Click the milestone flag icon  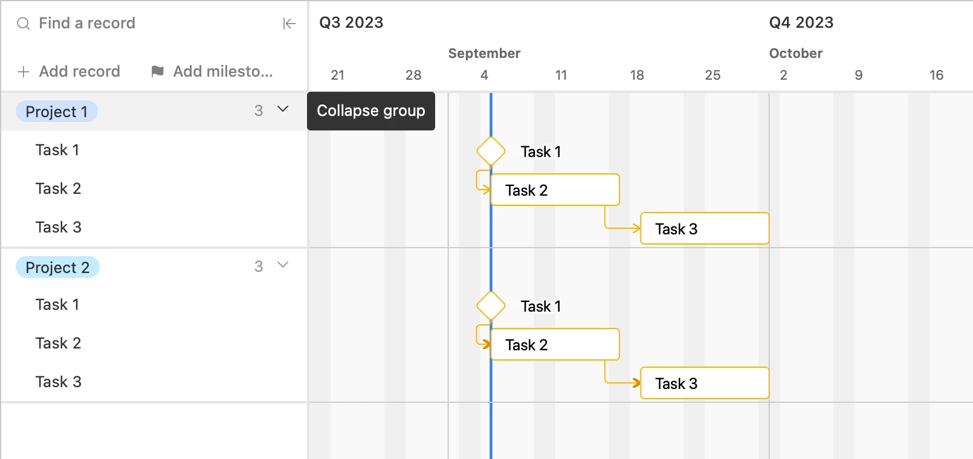coord(158,72)
